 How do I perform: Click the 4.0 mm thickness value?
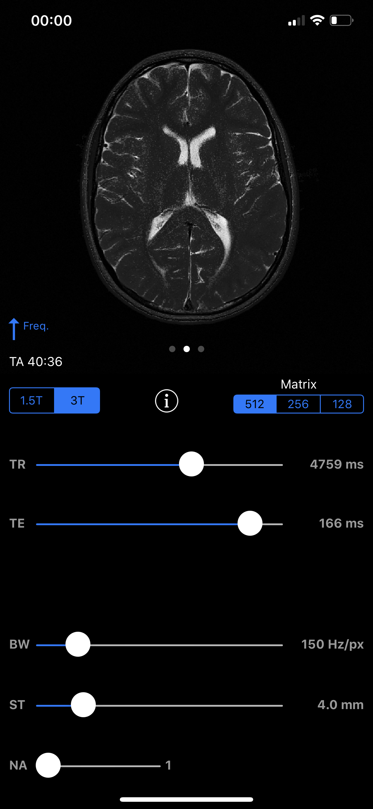(x=340, y=705)
